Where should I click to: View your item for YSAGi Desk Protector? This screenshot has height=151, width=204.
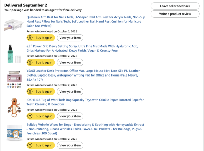[x=70, y=92]
